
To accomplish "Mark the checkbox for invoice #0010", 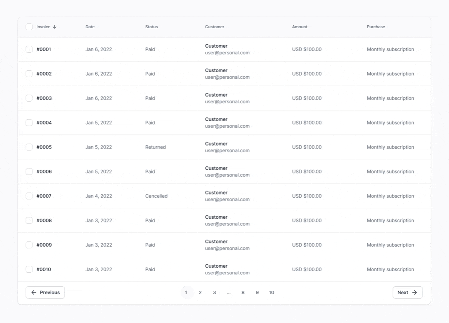I will point(29,269).
